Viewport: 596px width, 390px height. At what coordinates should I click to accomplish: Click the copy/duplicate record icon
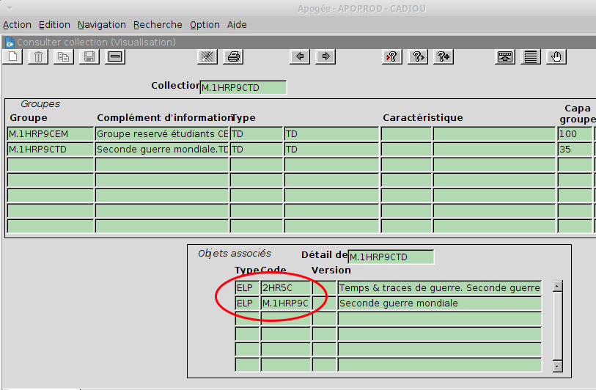64,57
